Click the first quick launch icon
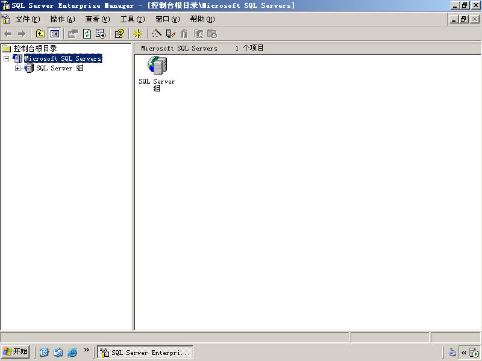Screen dimensions: 482x361 click(x=44, y=352)
